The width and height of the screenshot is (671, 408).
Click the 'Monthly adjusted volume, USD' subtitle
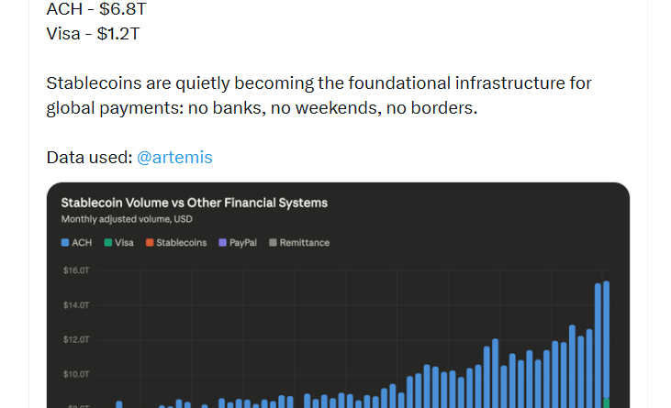tap(127, 220)
